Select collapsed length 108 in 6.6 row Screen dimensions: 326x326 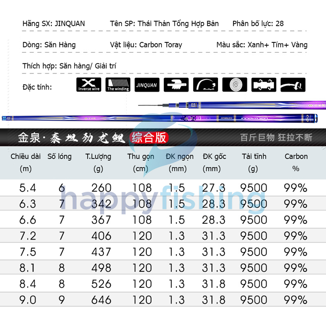tap(142, 220)
